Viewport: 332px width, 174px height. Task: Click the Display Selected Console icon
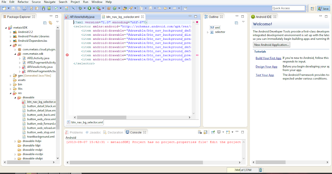(219, 132)
